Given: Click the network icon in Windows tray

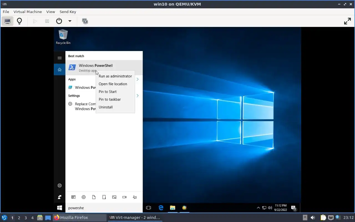Looking at the screenshot, I should pyautogui.click(x=264, y=208).
